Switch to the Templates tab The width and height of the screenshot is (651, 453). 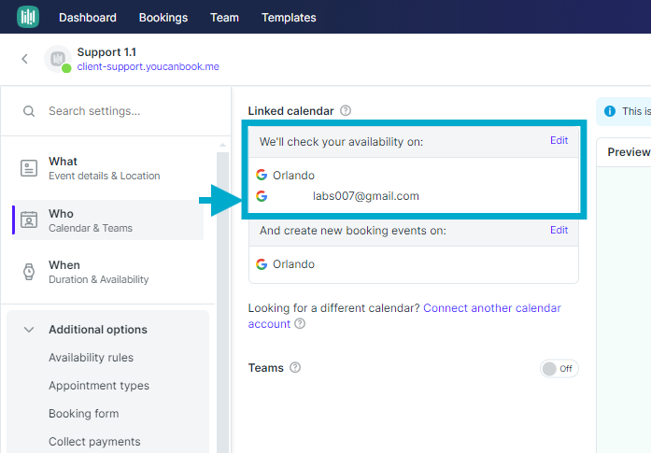289,18
